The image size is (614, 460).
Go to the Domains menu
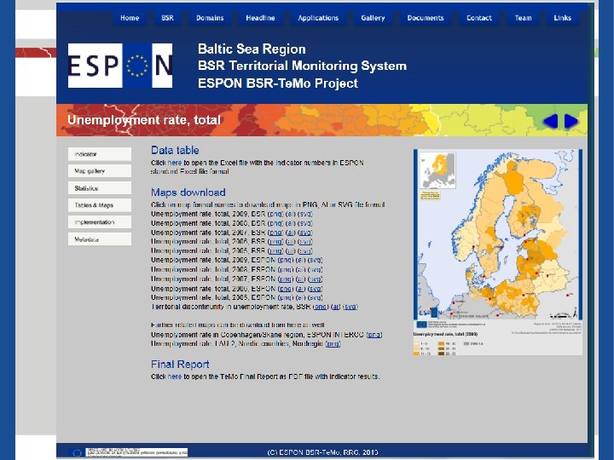[210, 18]
